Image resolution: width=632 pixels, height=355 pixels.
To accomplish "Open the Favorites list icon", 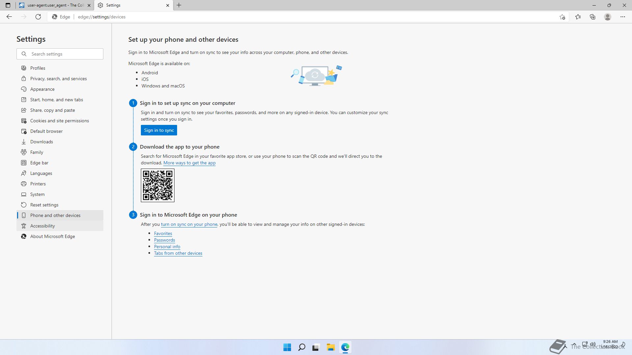I will [x=578, y=17].
